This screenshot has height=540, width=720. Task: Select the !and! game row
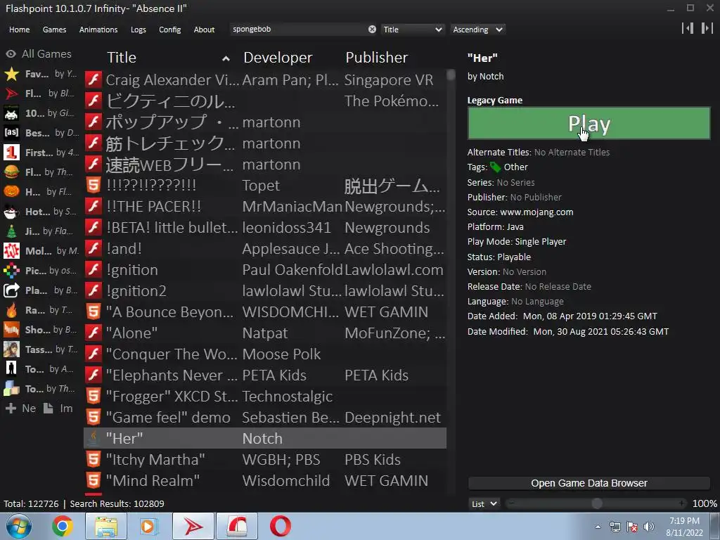tap(265, 248)
